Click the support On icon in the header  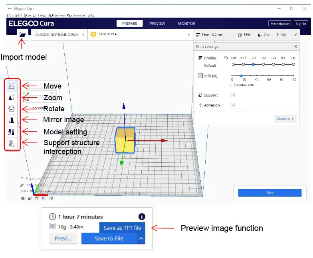(x=260, y=35)
